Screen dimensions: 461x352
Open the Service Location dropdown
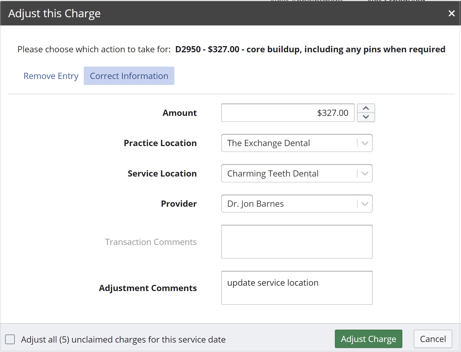coord(297,173)
